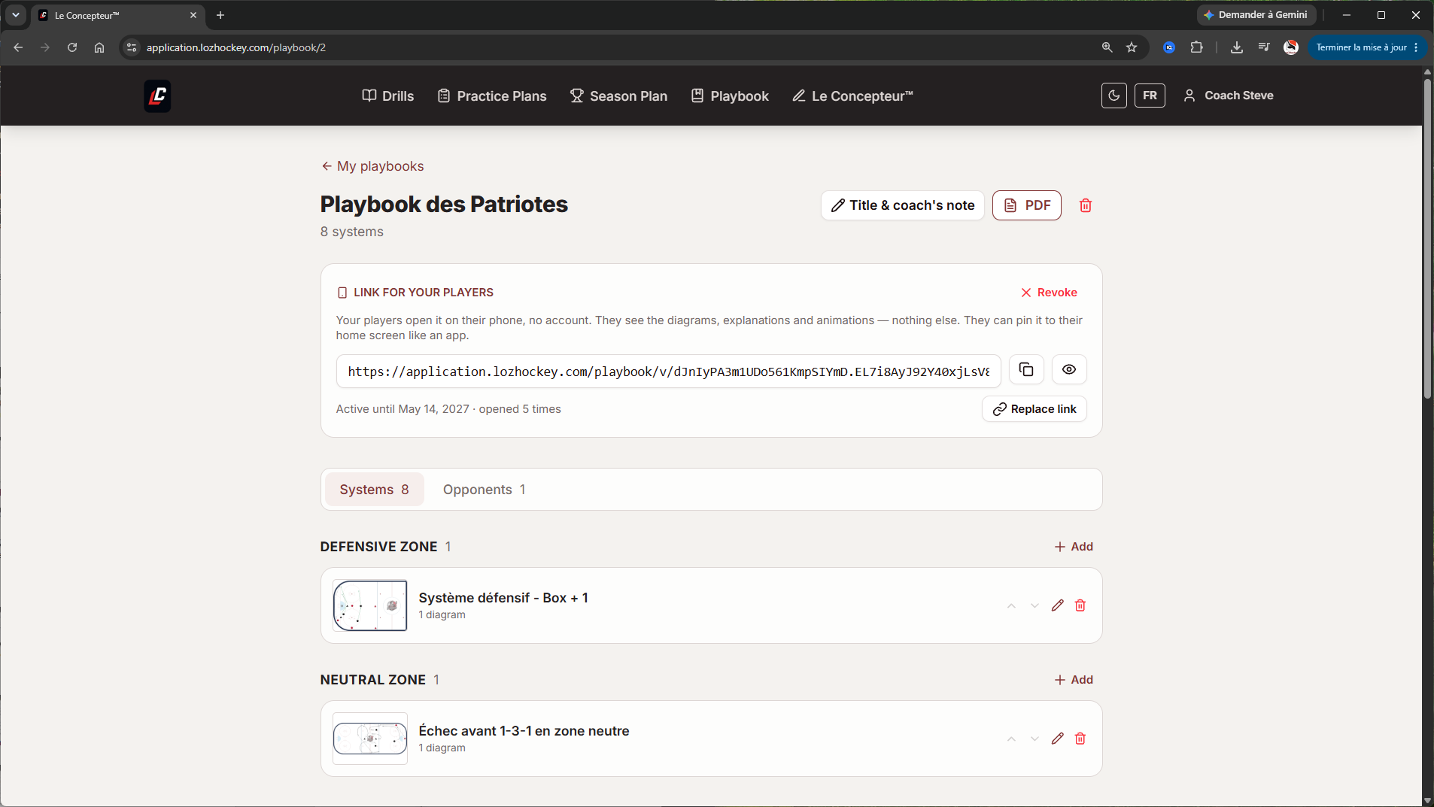Switch to Opponents tab

point(484,490)
